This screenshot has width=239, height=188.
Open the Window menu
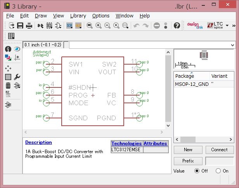[125, 16]
